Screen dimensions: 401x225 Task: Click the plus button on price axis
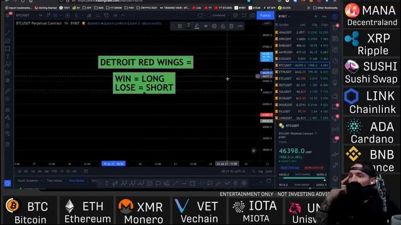coord(258,76)
